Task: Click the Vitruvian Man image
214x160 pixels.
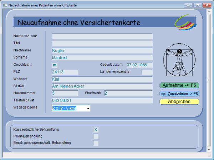Action: 179,61
